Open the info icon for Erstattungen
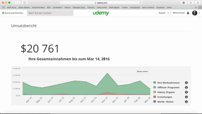The height and width of the screenshot is (114, 202). coord(186,97)
